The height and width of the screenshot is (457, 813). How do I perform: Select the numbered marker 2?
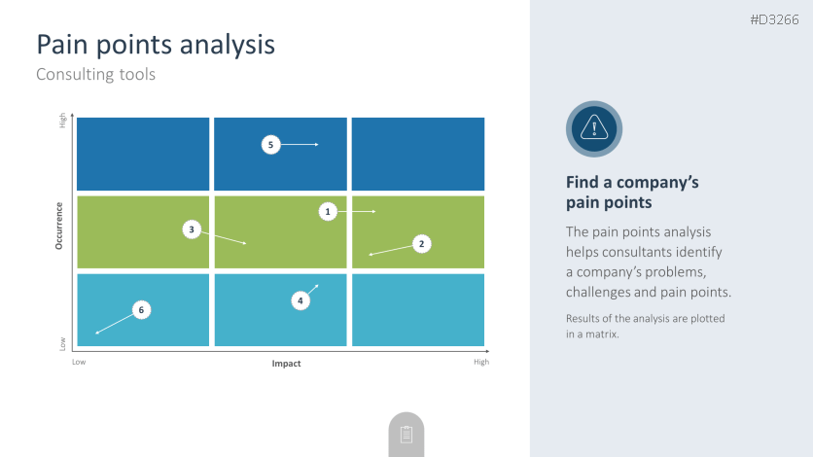coord(421,244)
